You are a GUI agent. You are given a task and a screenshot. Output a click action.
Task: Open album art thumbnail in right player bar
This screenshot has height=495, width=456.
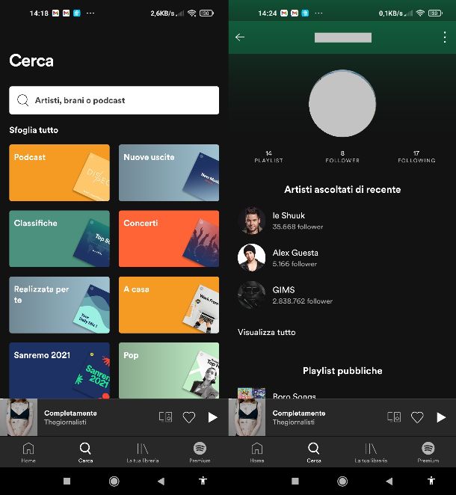pos(247,417)
